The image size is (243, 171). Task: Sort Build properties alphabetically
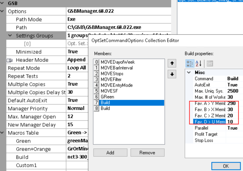pyautogui.click(x=199, y=63)
